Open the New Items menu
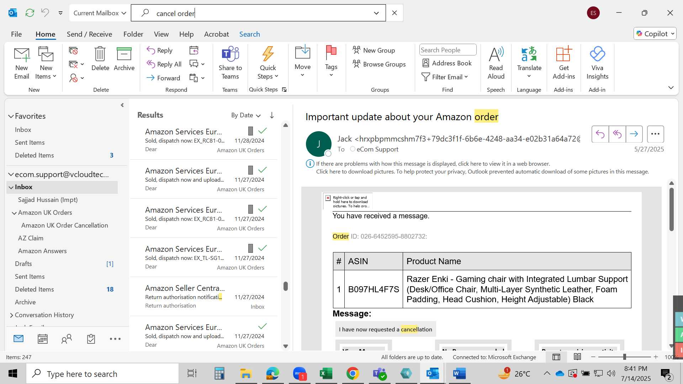 (46, 63)
